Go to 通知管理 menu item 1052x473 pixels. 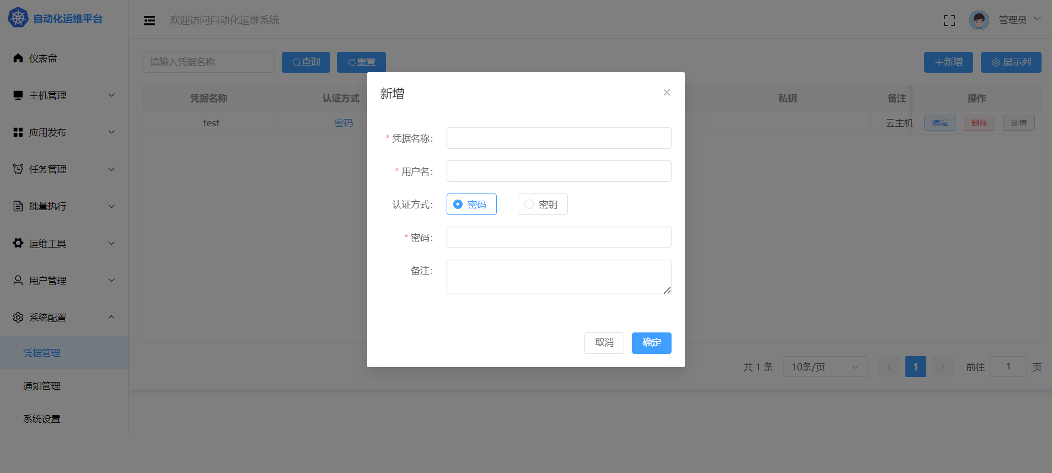(x=42, y=386)
